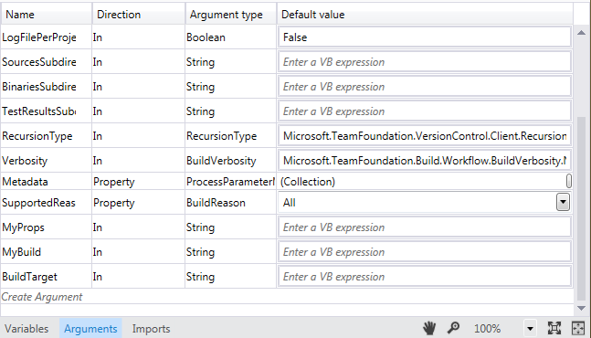
Task: Click the LogFilePerProject False value field
Action: pyautogui.click(x=425, y=37)
